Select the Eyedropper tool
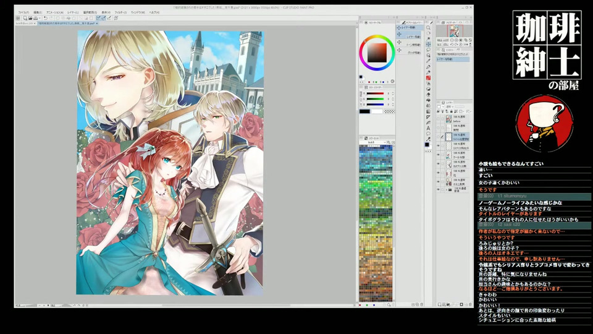This screenshot has width=593, height=334. 429,61
